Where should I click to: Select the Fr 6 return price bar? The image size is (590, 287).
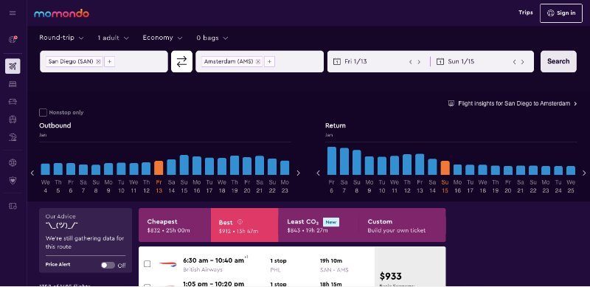331,161
